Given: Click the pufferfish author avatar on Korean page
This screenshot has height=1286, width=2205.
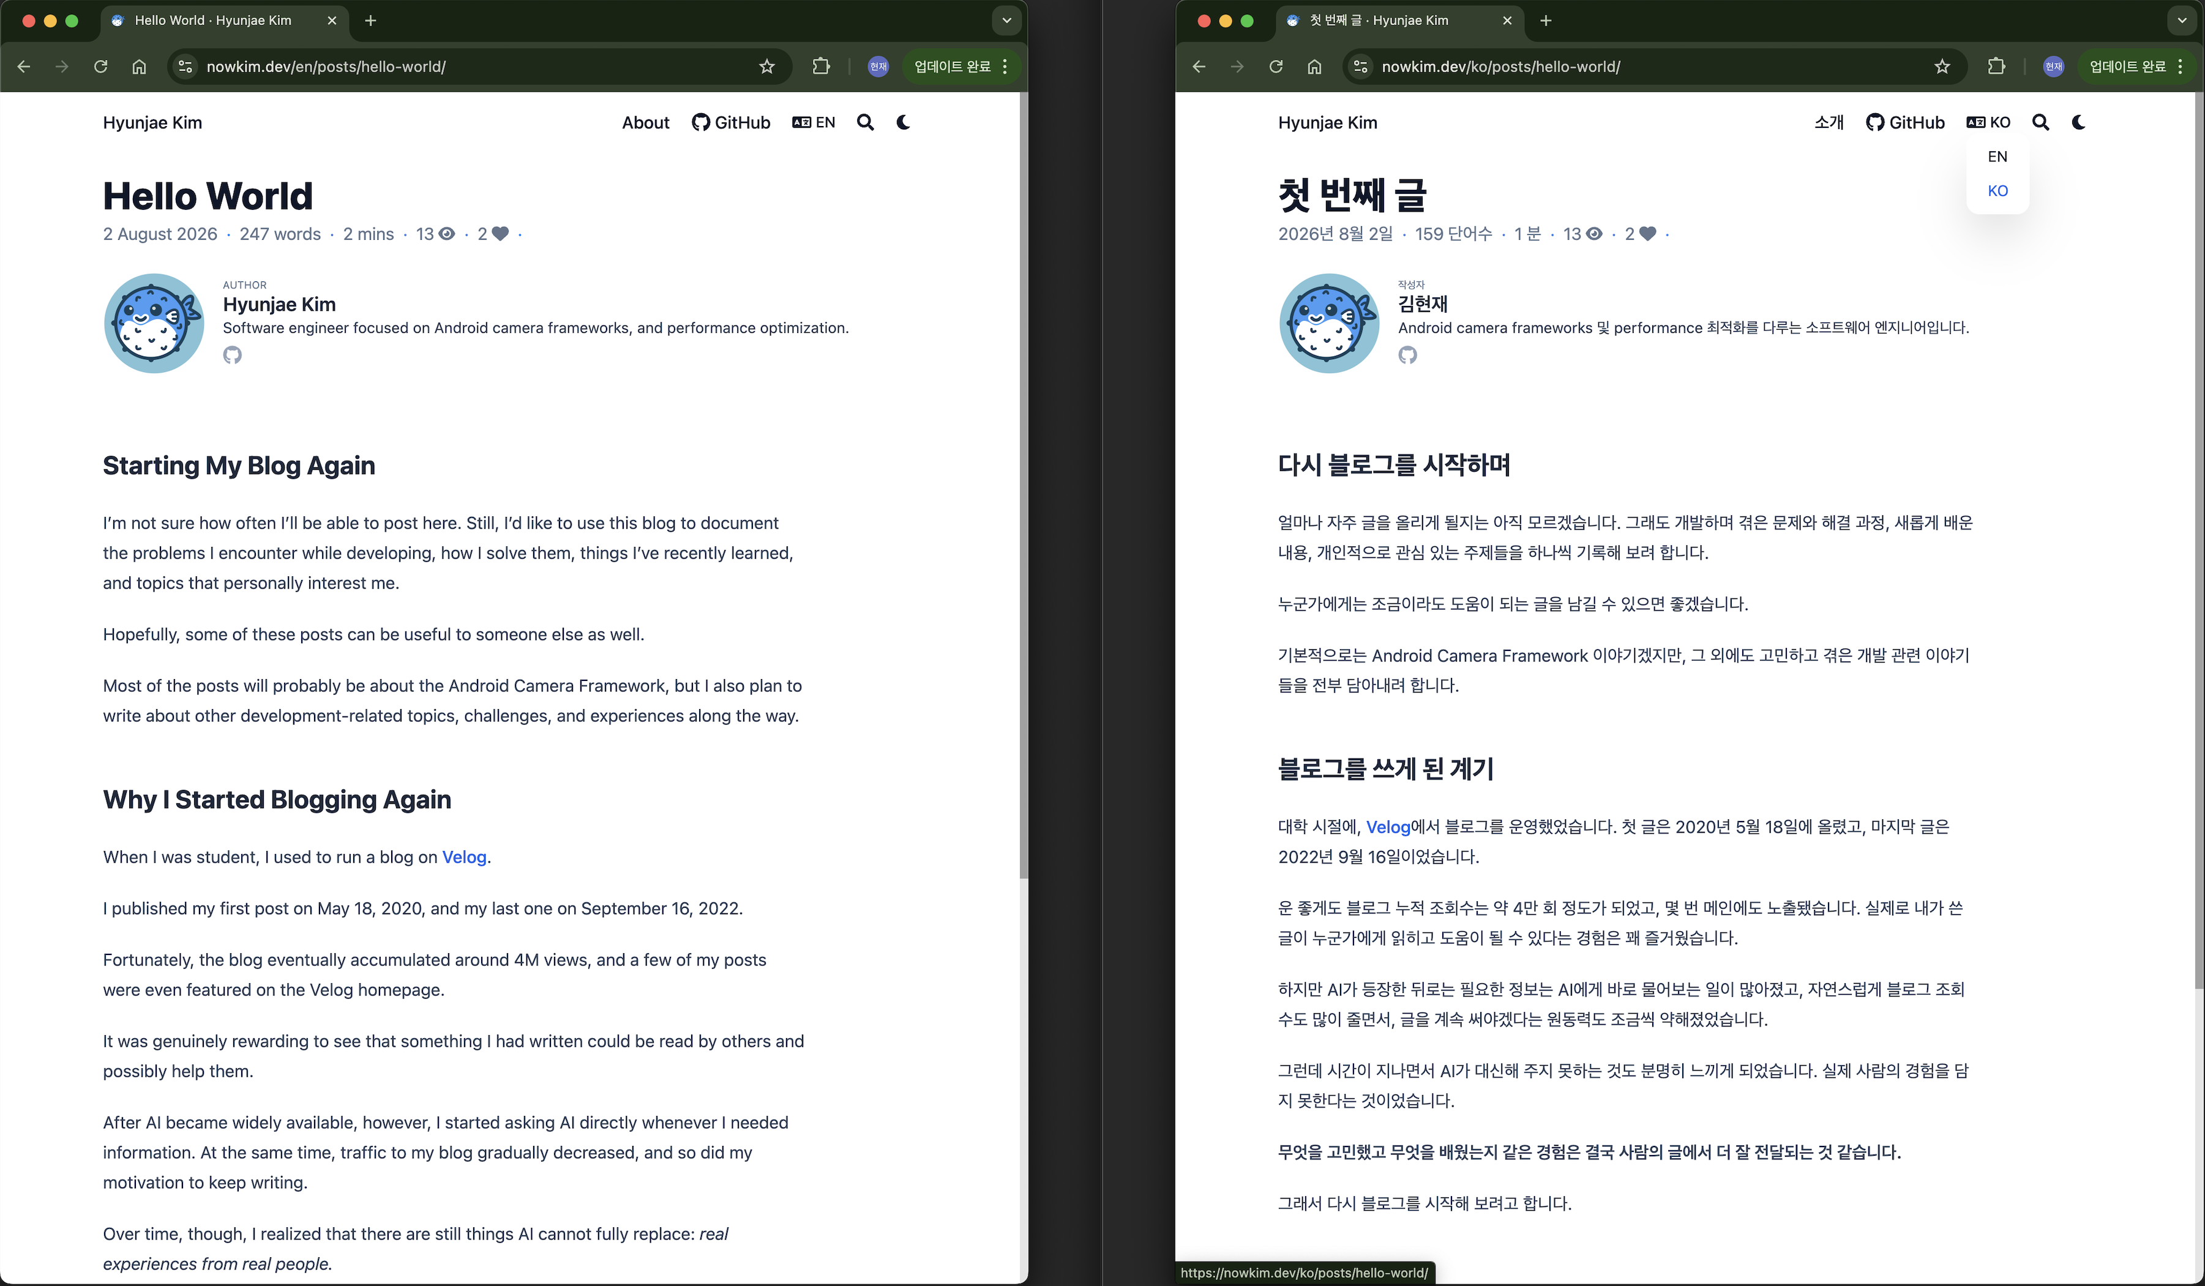Looking at the screenshot, I should (1329, 324).
